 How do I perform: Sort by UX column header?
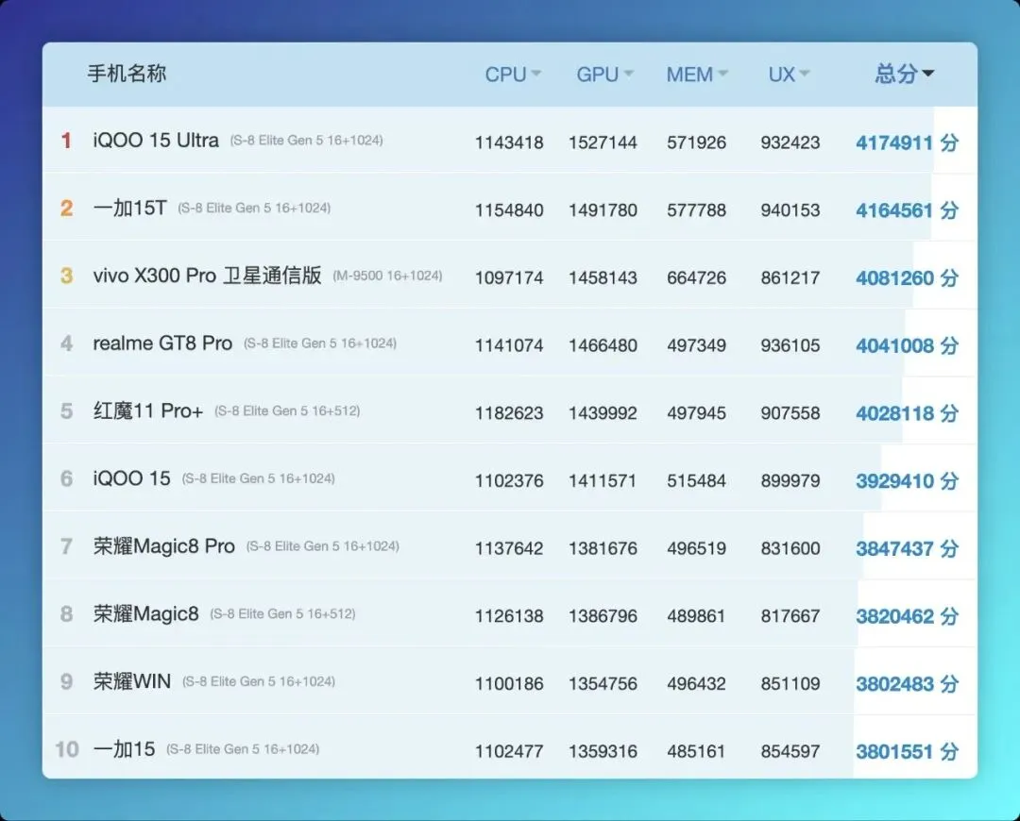[x=789, y=75]
